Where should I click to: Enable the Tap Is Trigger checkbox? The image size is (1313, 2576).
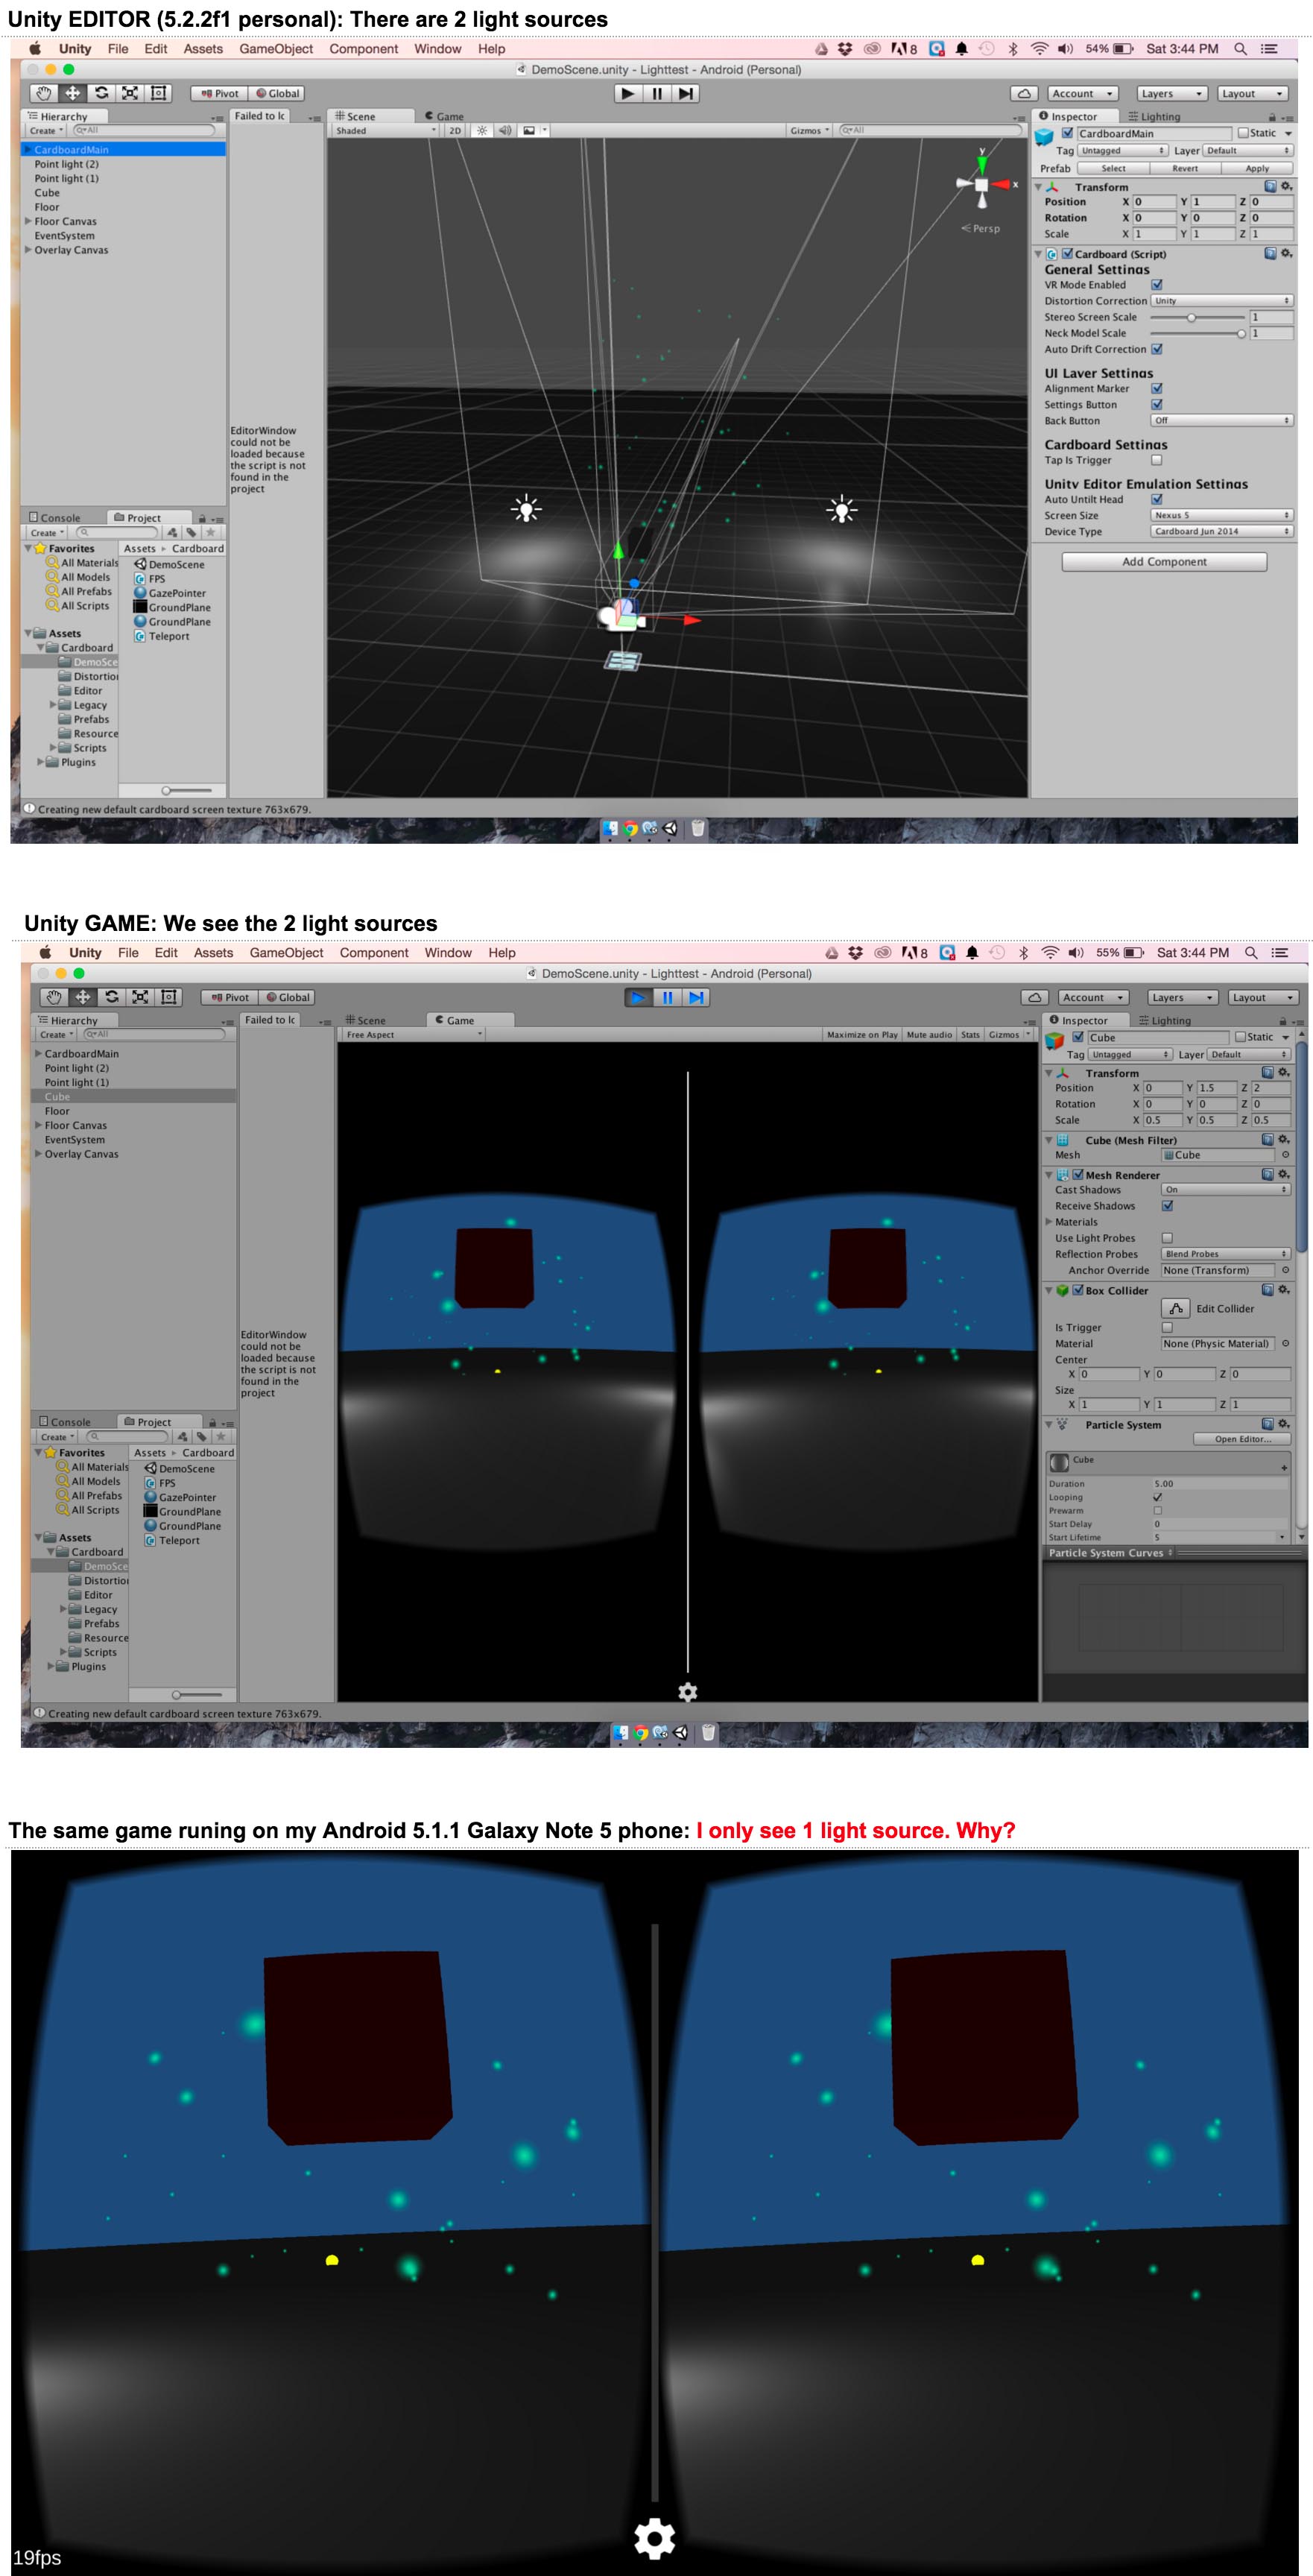pos(1158,461)
